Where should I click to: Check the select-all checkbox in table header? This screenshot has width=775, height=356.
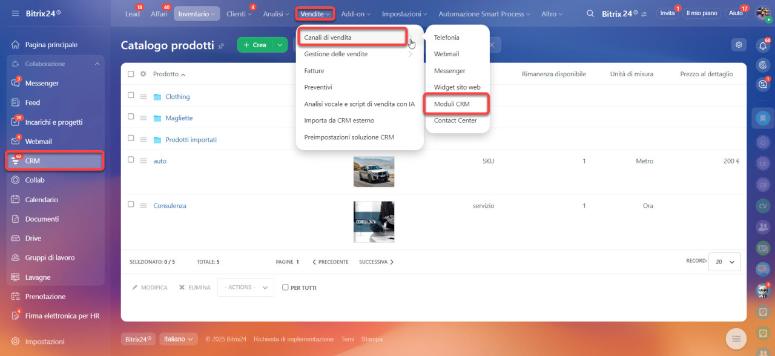pos(131,74)
